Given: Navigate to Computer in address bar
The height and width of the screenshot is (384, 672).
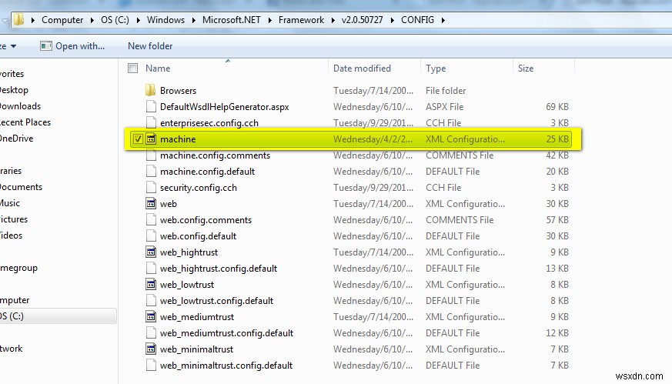Looking at the screenshot, I should click(x=62, y=20).
